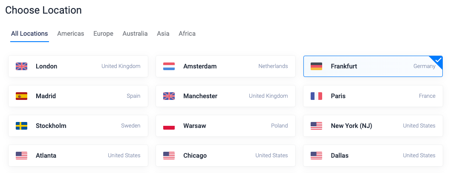Toggle the blue checkmark on Frankfurt card
This screenshot has height=173, width=450.
pyautogui.click(x=438, y=60)
